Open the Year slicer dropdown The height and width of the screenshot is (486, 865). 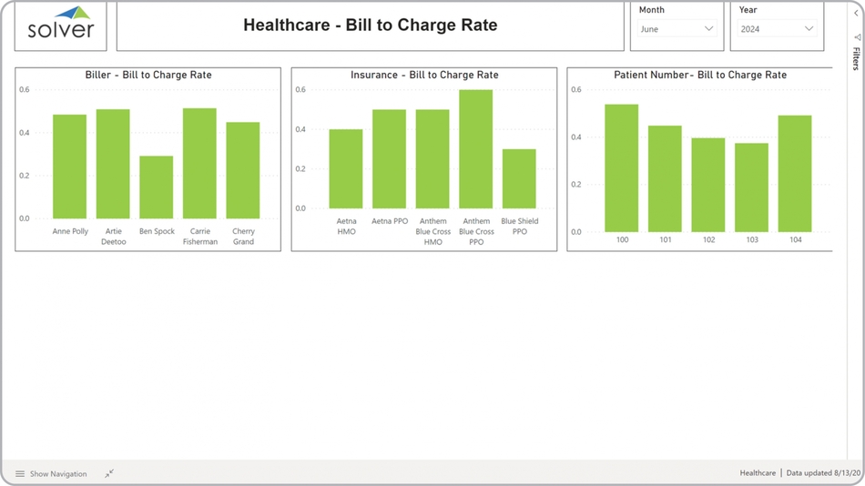808,29
